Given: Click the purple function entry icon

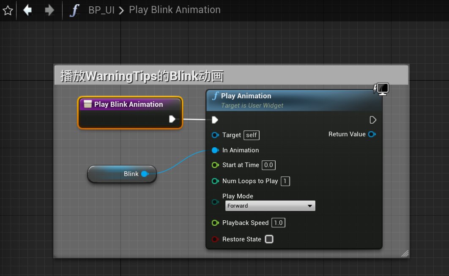Looking at the screenshot, I should coord(88,104).
